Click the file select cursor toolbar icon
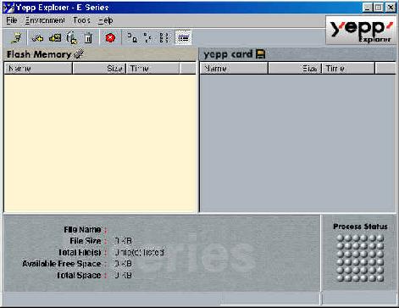Image resolution: width=399 pixels, height=308 pixels. tap(72, 37)
